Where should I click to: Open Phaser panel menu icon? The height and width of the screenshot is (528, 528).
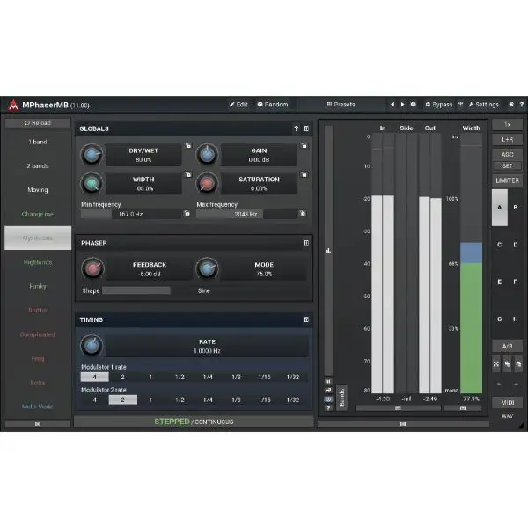pos(306,243)
